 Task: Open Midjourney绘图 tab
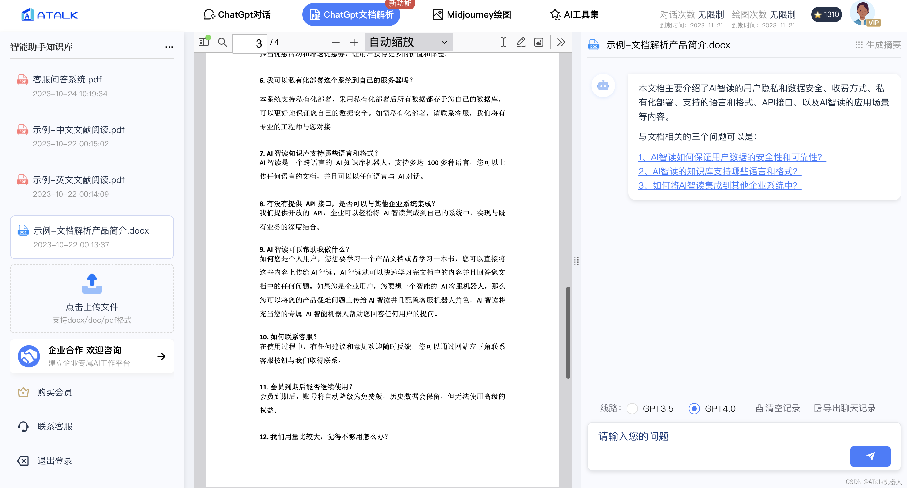point(471,14)
